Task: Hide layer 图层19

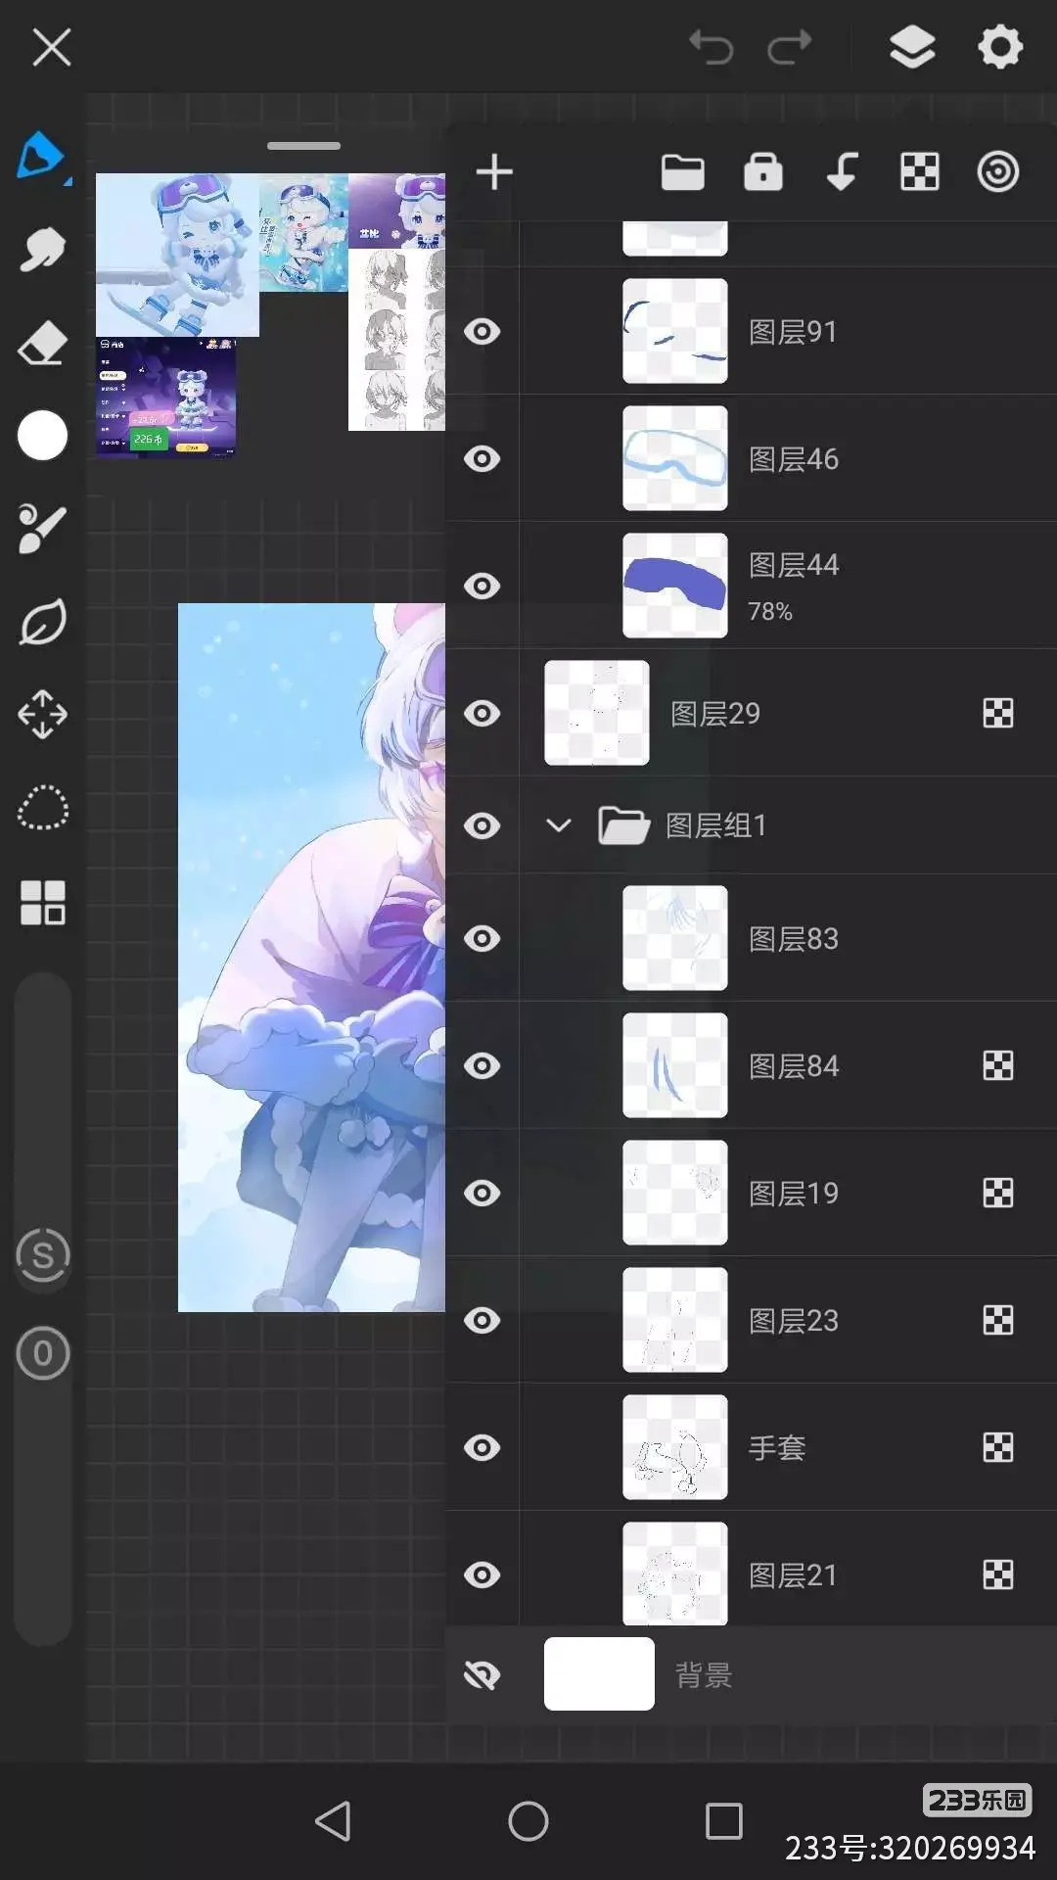Action: point(482,1193)
